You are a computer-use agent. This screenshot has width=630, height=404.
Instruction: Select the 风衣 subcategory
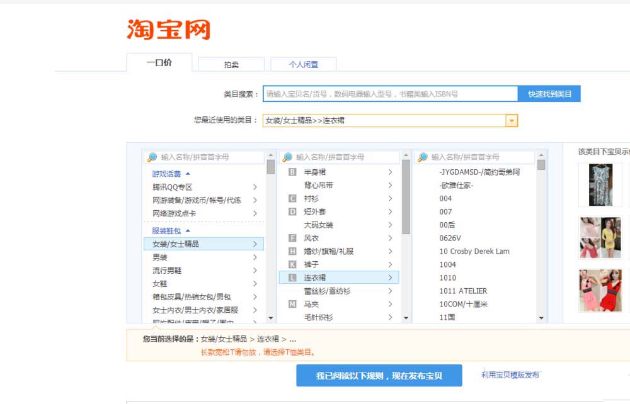[x=339, y=238]
